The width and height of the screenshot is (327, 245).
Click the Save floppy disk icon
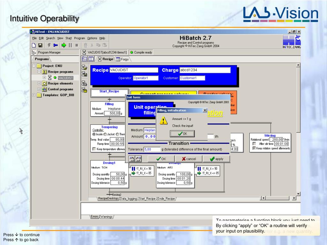click(40, 45)
